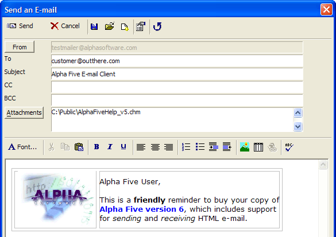Screen dimensions: 336x237
Task: Center align the message text
Action: [155, 147]
